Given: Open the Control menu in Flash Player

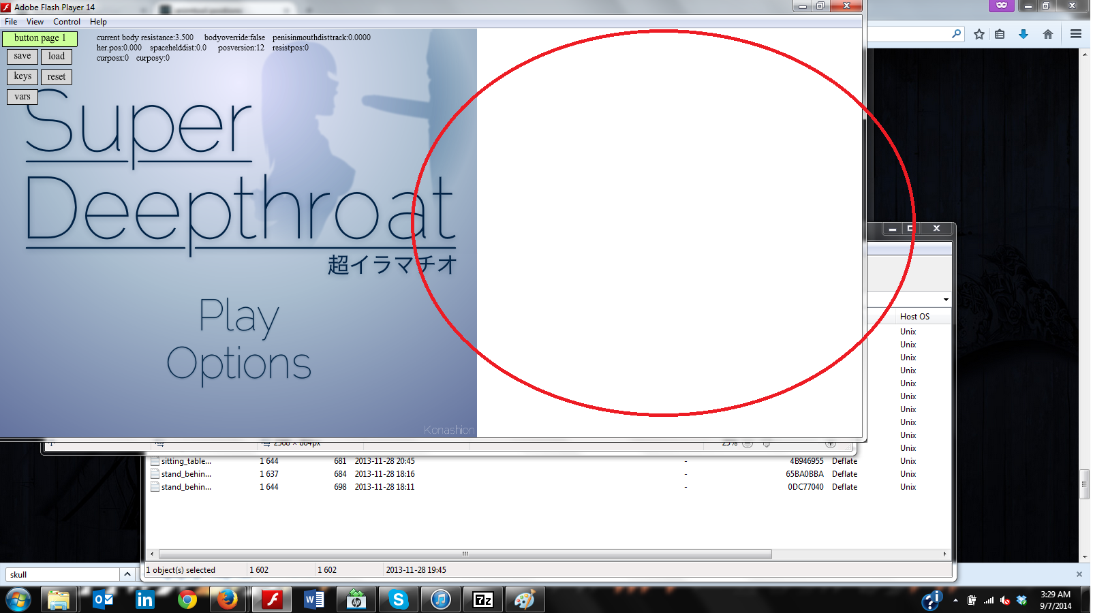Looking at the screenshot, I should click(x=67, y=22).
